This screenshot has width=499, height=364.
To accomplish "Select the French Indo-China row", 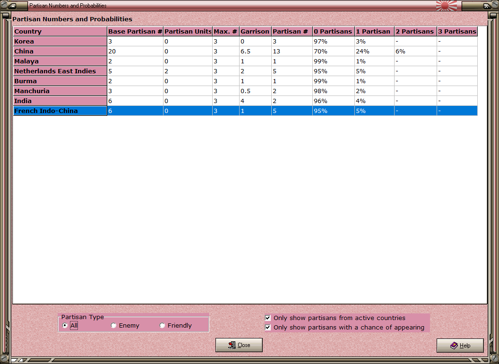I will tap(245, 111).
